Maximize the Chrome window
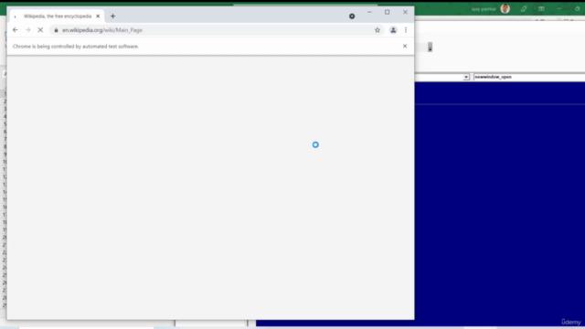The image size is (585, 329). pyautogui.click(x=388, y=12)
